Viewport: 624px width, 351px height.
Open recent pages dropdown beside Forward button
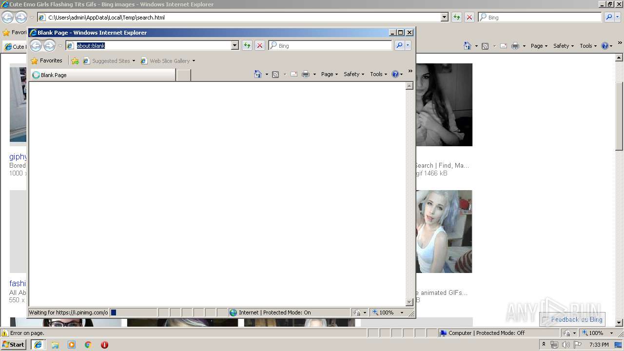60,46
